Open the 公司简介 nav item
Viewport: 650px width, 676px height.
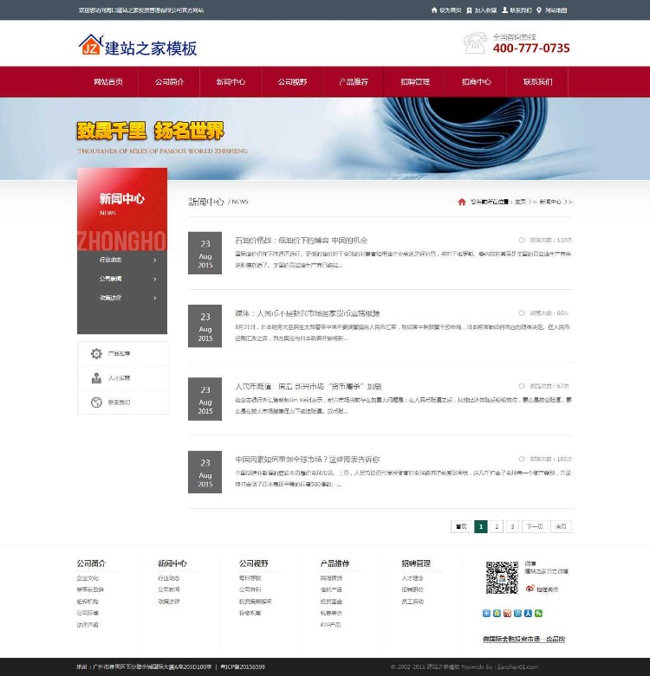pos(169,81)
